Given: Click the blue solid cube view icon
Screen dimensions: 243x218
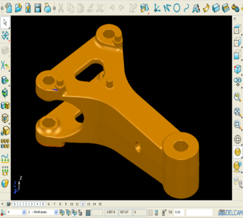Looking at the screenshot, I should pos(237,55).
